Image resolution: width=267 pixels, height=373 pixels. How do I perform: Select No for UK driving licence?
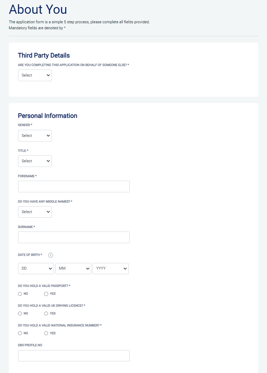[x=20, y=313]
